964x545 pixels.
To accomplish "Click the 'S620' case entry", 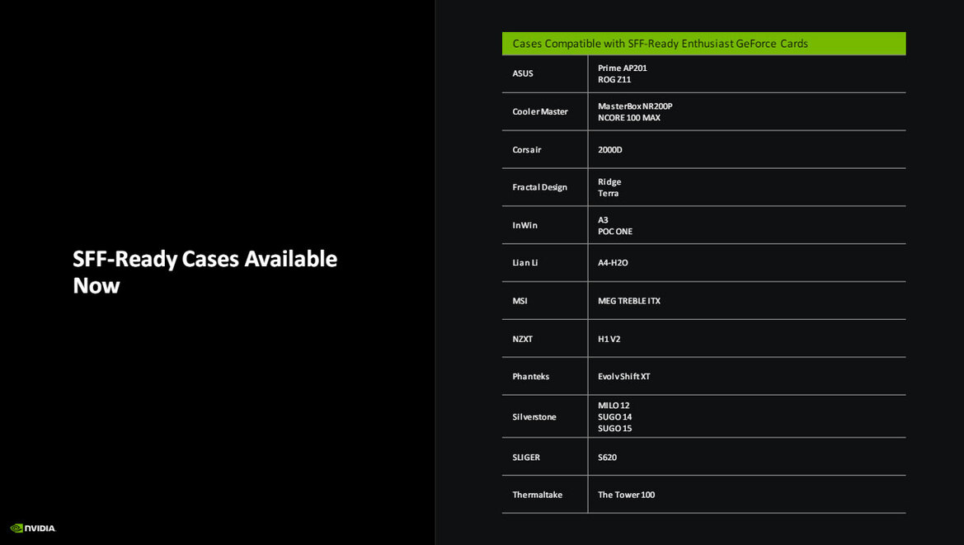I will pos(608,458).
